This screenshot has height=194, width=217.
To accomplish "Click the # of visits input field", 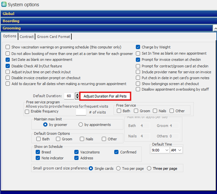I will point(81,112).
